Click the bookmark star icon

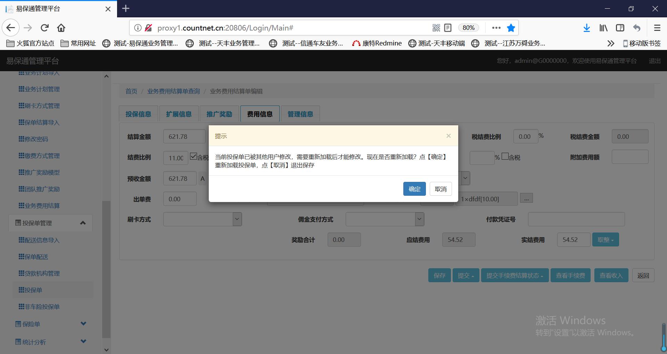pyautogui.click(x=511, y=28)
